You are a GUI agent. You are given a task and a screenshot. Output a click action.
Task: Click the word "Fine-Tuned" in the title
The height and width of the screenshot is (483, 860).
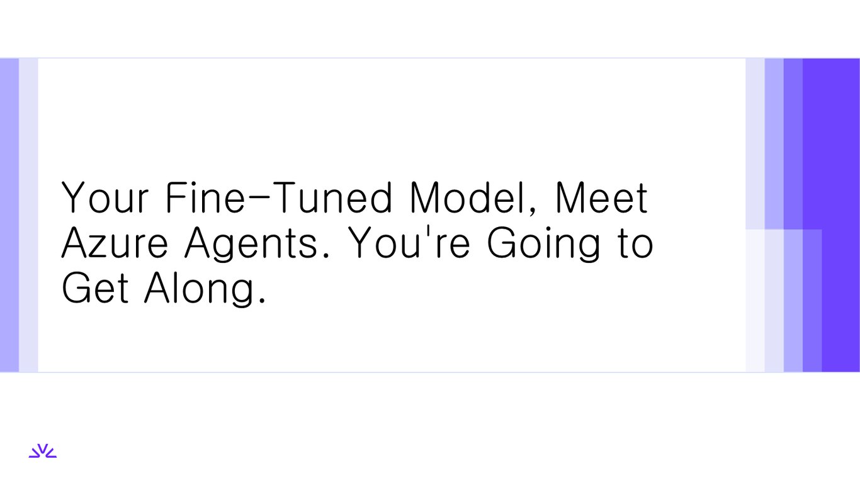coord(278,197)
